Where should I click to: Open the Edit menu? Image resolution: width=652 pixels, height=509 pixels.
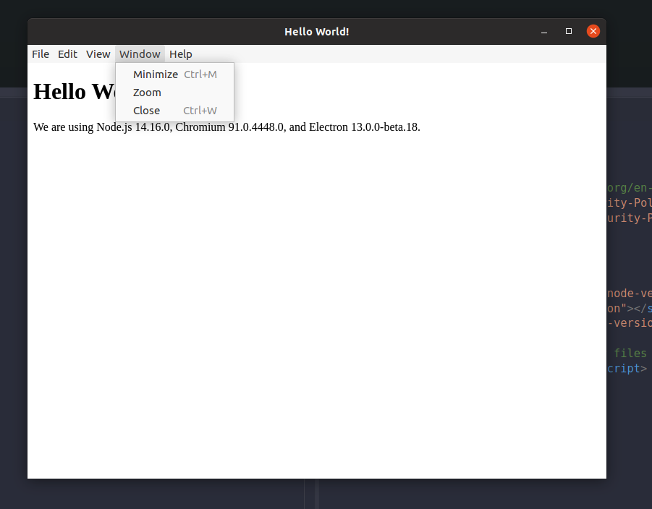pos(67,54)
